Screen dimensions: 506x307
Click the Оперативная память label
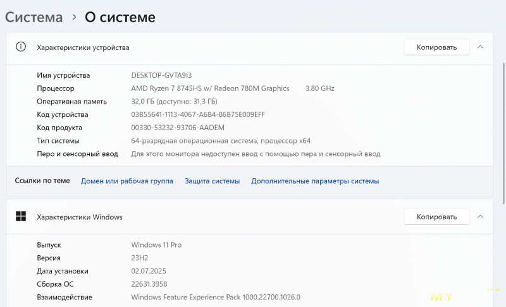[x=71, y=102]
